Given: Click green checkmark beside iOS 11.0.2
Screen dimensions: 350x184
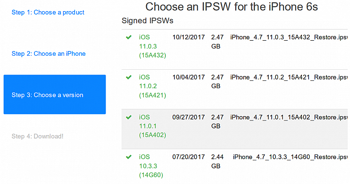Looking at the screenshot, I should tap(128, 77).
